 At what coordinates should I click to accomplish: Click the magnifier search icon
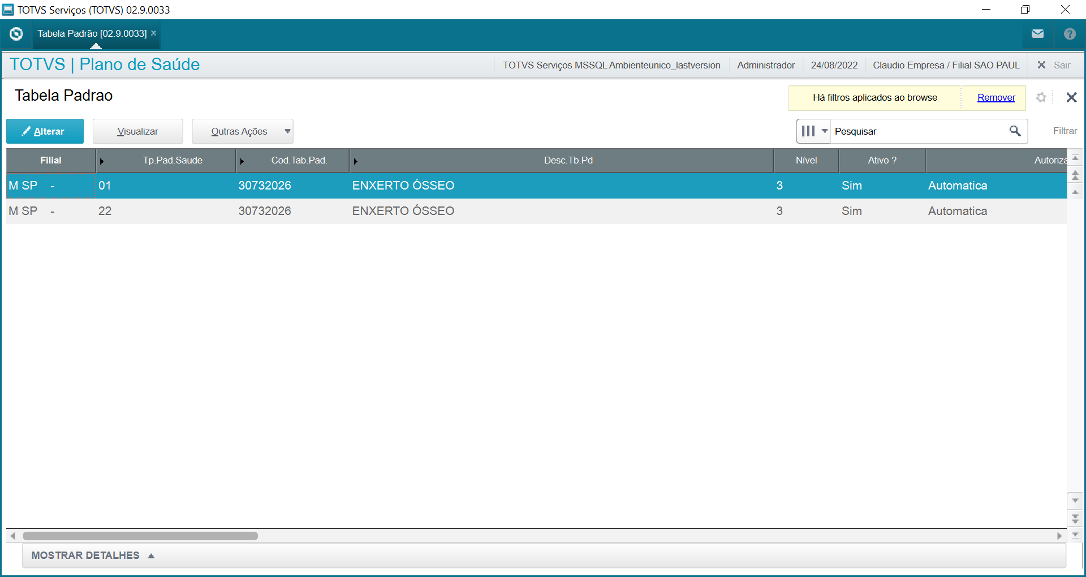(1015, 131)
